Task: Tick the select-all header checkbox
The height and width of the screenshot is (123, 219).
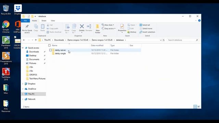Action: 49,45
